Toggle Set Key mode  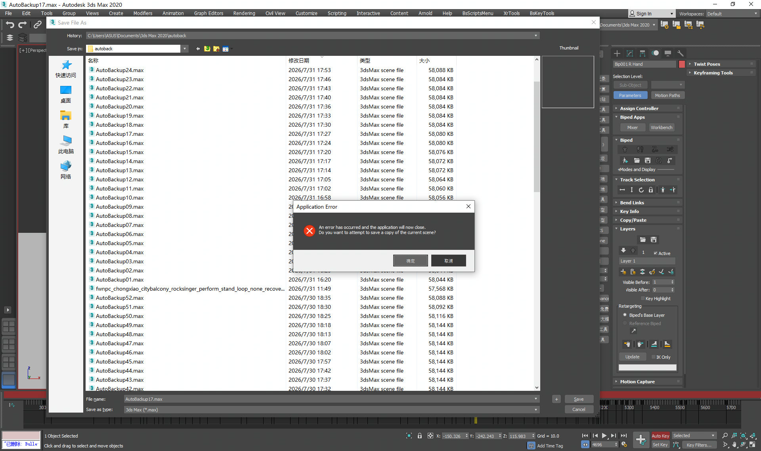click(660, 445)
